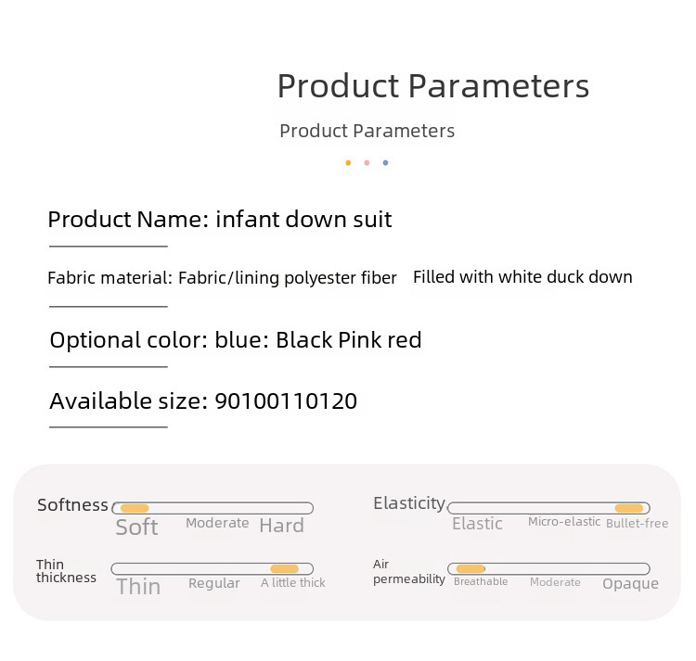Click the Breathable label
Image resolution: width=696 pixels, height=661 pixels.
coord(481,582)
